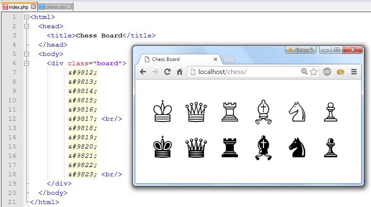The width and height of the screenshot is (371, 207).
Task: Click the &#9821; entity on line 16
Action: click(x=83, y=156)
